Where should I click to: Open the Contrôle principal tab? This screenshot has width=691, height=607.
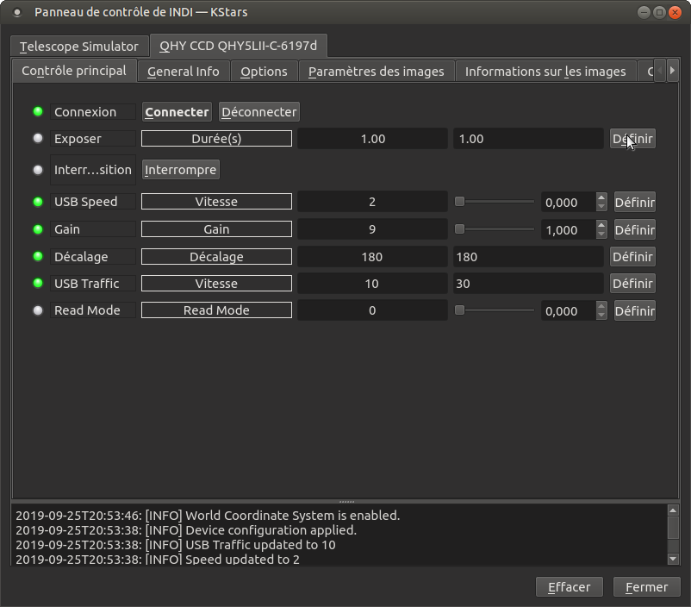74,71
